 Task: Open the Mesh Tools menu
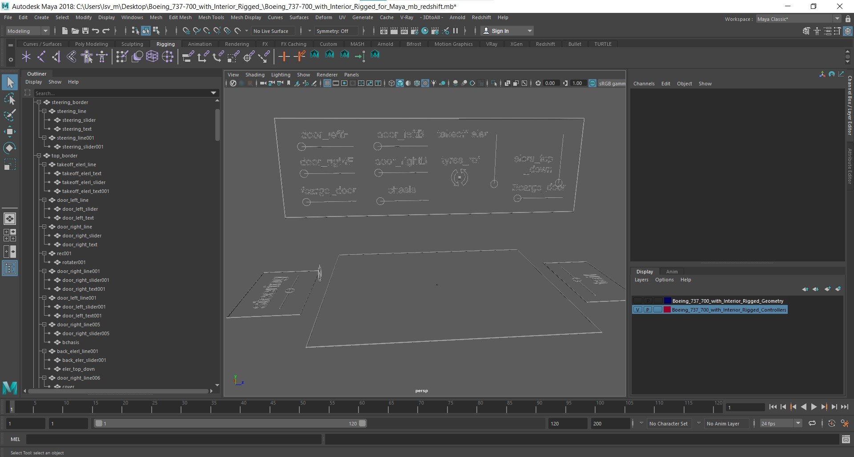click(x=211, y=17)
